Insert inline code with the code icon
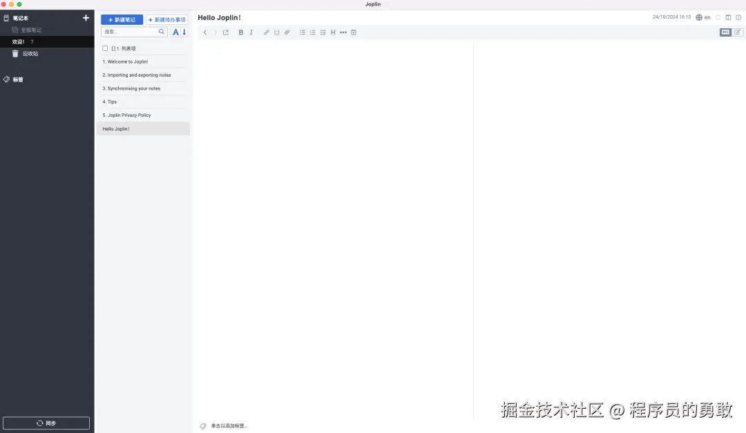Image resolution: width=746 pixels, height=433 pixels. [277, 32]
